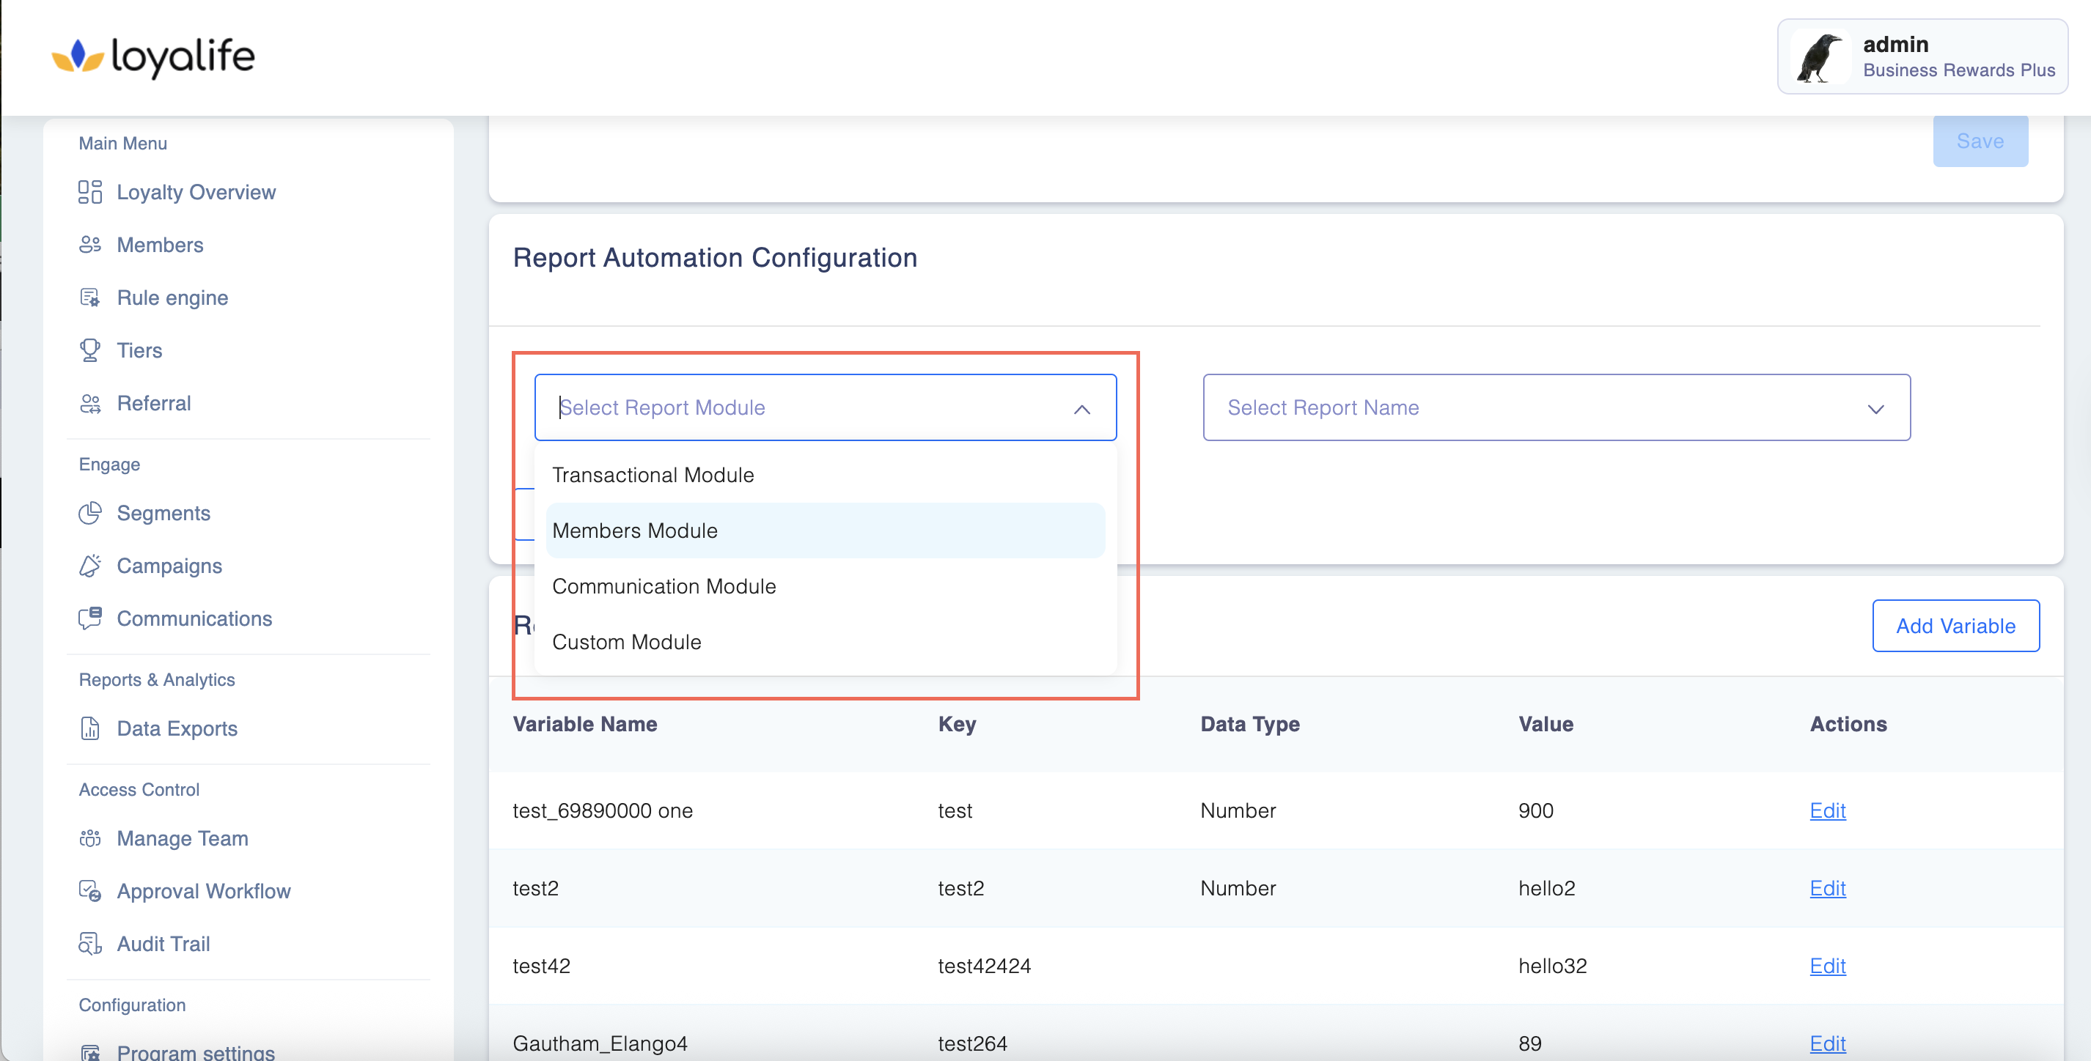The height and width of the screenshot is (1061, 2091).
Task: Click the Approval Workflow icon
Action: point(89,892)
